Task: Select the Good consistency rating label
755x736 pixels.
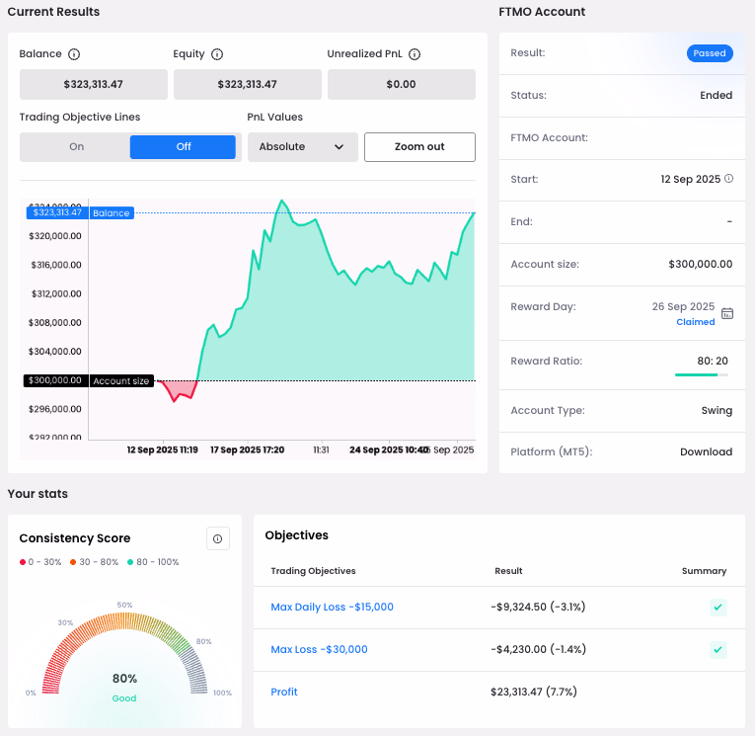Action: 124,698
